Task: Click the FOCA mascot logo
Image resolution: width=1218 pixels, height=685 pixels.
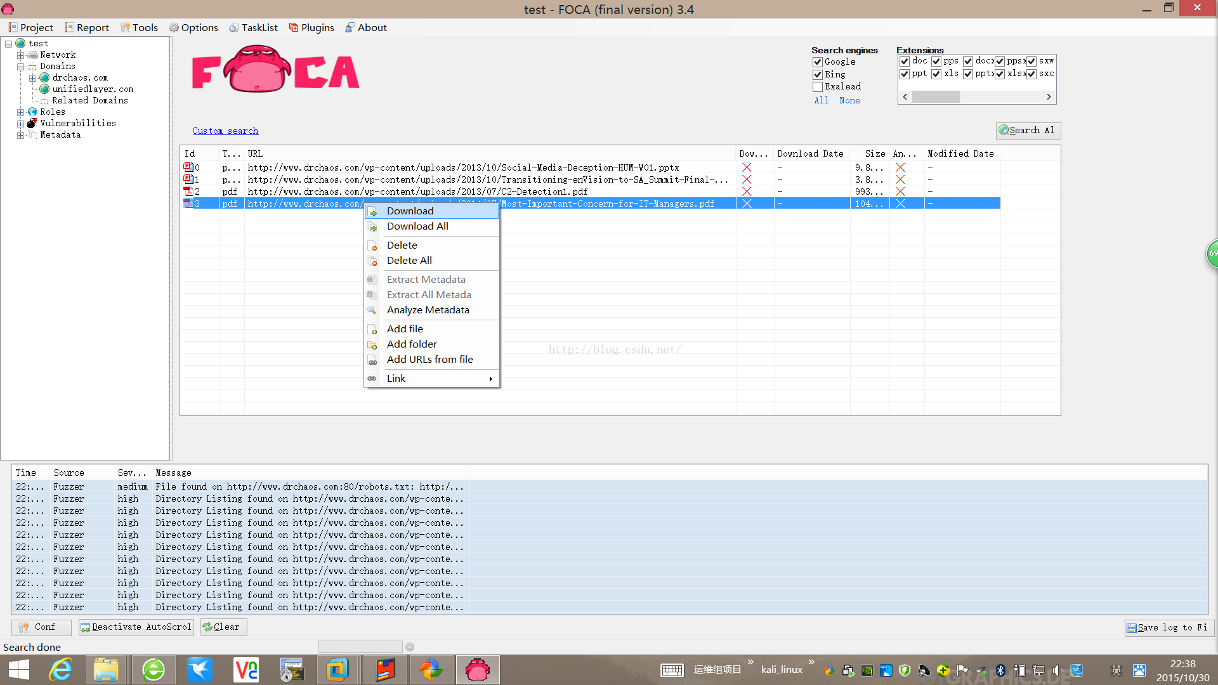Action: pyautogui.click(x=258, y=69)
